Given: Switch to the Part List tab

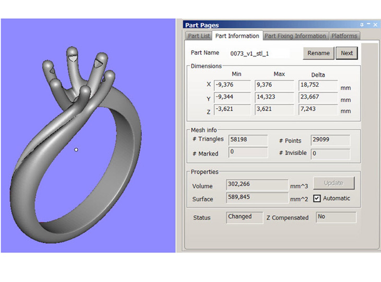Looking at the screenshot, I should pyautogui.click(x=199, y=36).
